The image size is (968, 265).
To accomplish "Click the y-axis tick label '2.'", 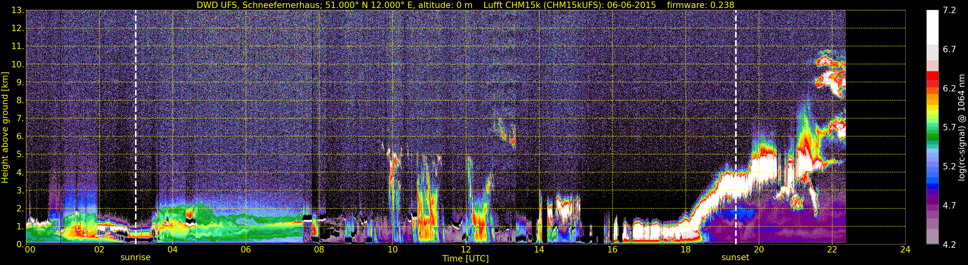I will tap(20, 209).
